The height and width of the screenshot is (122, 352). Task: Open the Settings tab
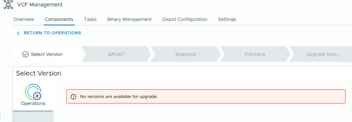[227, 19]
